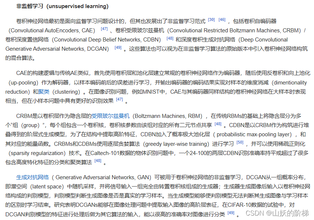Open citation reference [50]
Image resolution: width=314 pixels, height=220 pixels.
[240, 143]
